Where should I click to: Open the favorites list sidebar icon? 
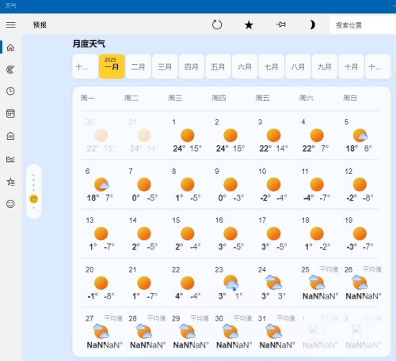(10, 182)
